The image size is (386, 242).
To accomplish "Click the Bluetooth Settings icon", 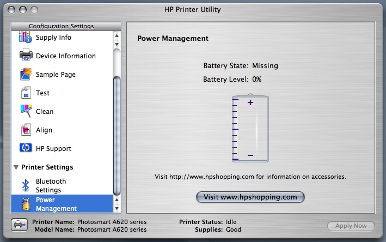I will pyautogui.click(x=25, y=185).
